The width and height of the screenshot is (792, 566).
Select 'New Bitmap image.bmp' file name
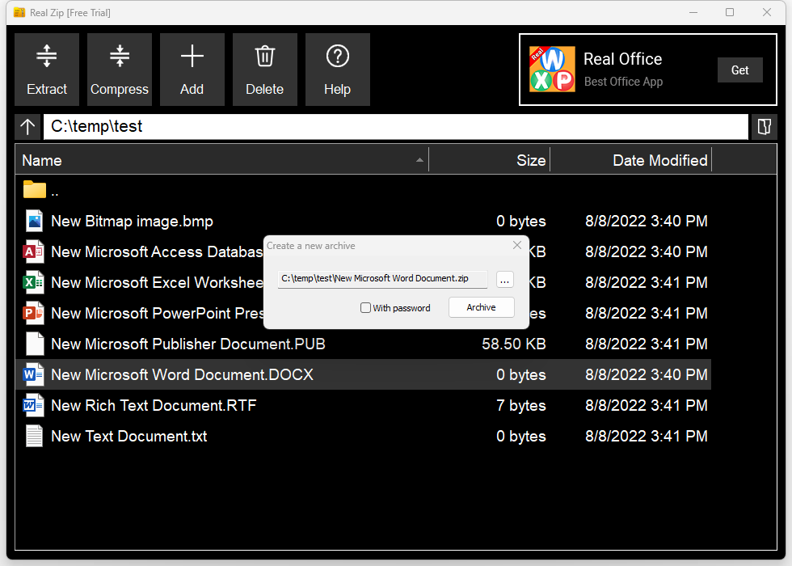coord(132,222)
